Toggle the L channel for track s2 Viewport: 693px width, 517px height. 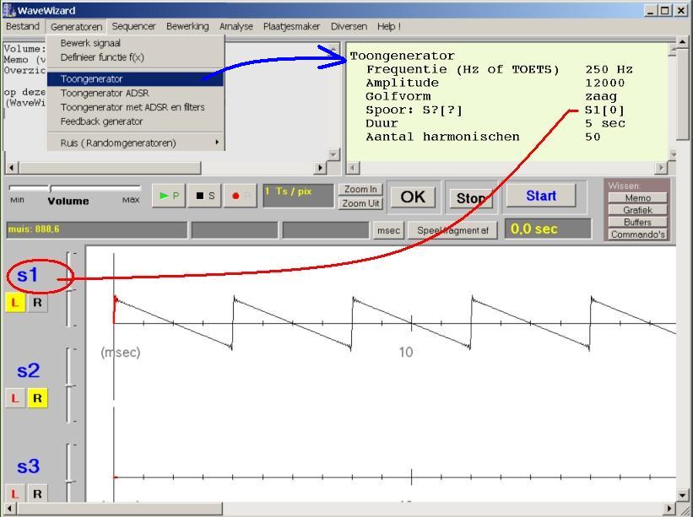click(x=14, y=398)
